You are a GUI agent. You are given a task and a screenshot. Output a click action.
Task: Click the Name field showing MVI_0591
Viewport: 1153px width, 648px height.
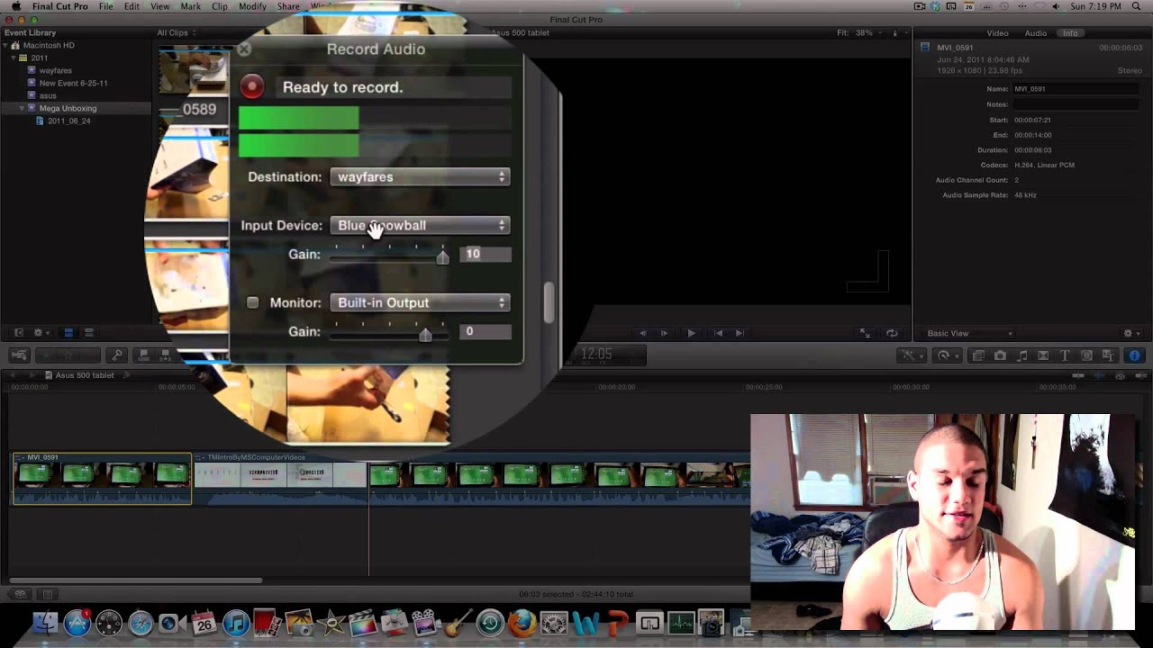(1076, 89)
